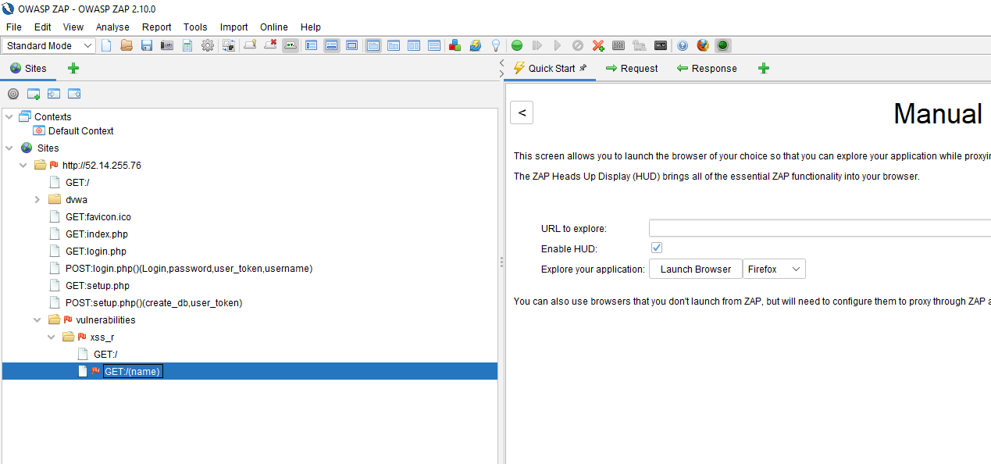Click the green Set Break on All Requests circle
The width and height of the screenshot is (991, 464).
coord(517,46)
